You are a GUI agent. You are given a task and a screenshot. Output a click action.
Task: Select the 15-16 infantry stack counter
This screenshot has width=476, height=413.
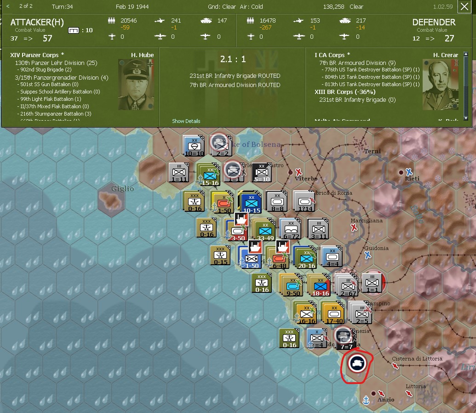(209, 175)
